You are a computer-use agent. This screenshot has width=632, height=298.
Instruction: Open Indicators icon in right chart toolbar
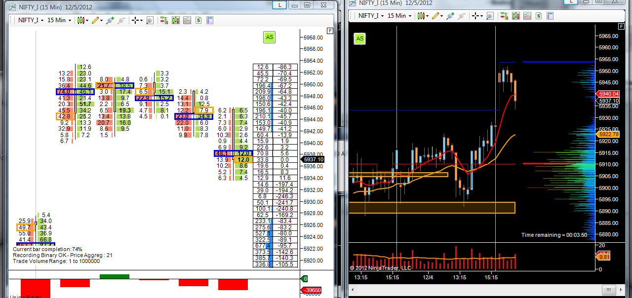(527, 16)
